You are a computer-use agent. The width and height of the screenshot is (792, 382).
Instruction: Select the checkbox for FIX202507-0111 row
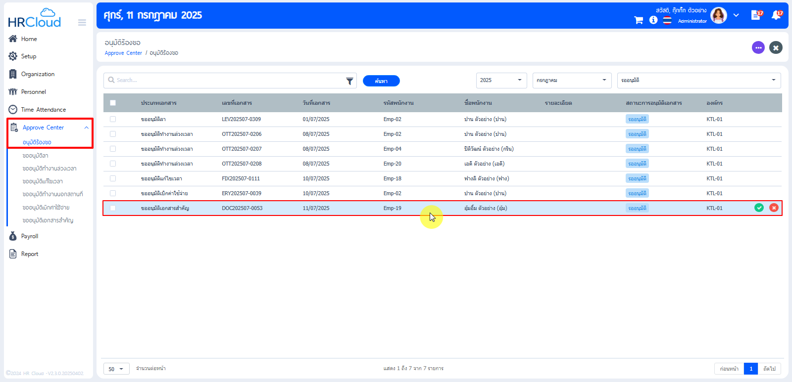[x=113, y=178]
